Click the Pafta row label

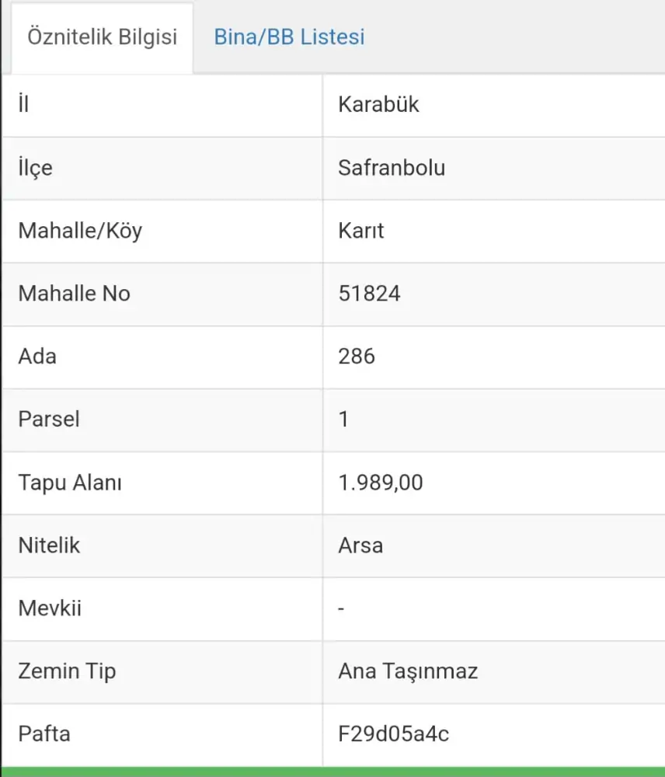[x=44, y=734]
